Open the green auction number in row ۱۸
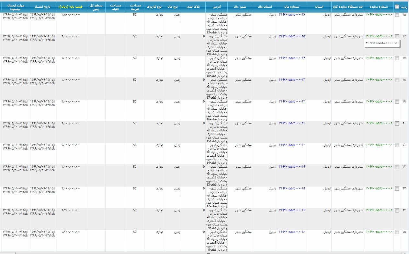The width and height of the screenshot is (409, 254). 379,80
